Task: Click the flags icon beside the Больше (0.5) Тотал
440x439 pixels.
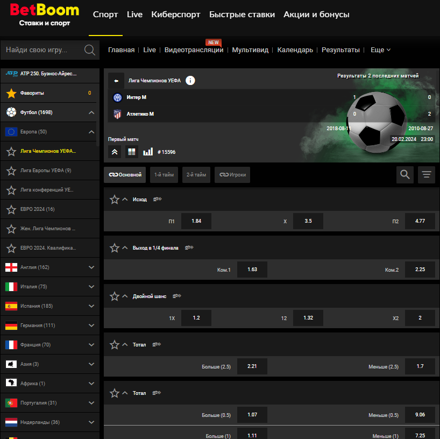Action: (x=157, y=393)
